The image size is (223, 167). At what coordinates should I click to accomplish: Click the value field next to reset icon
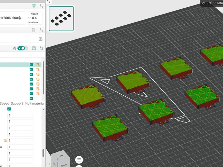point(20,141)
